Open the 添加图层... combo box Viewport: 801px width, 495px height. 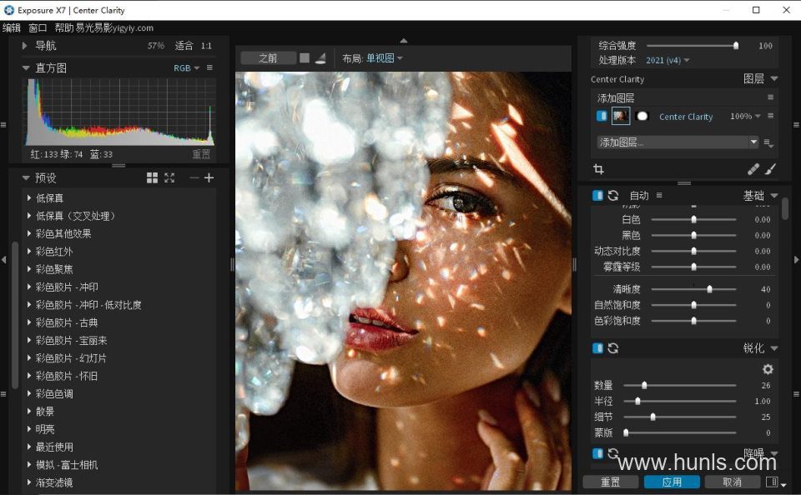click(x=678, y=142)
